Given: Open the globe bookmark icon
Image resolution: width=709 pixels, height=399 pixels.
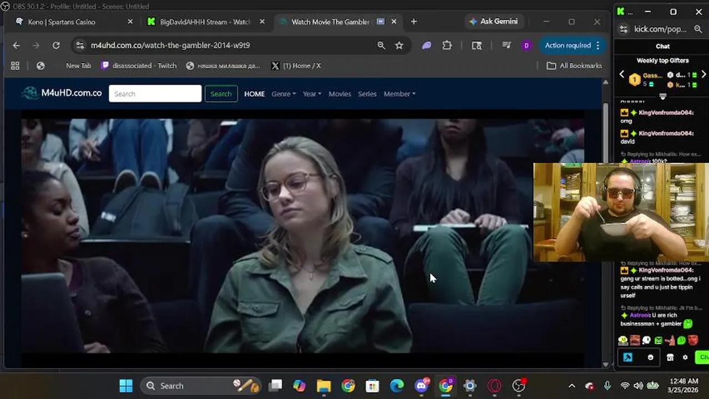Looking at the screenshot, I should click(40, 65).
